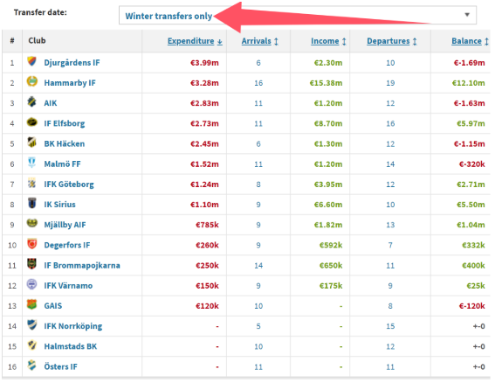This screenshot has width=502, height=383.
Task: Open Djurgårdens IF club link
Action: coord(72,63)
